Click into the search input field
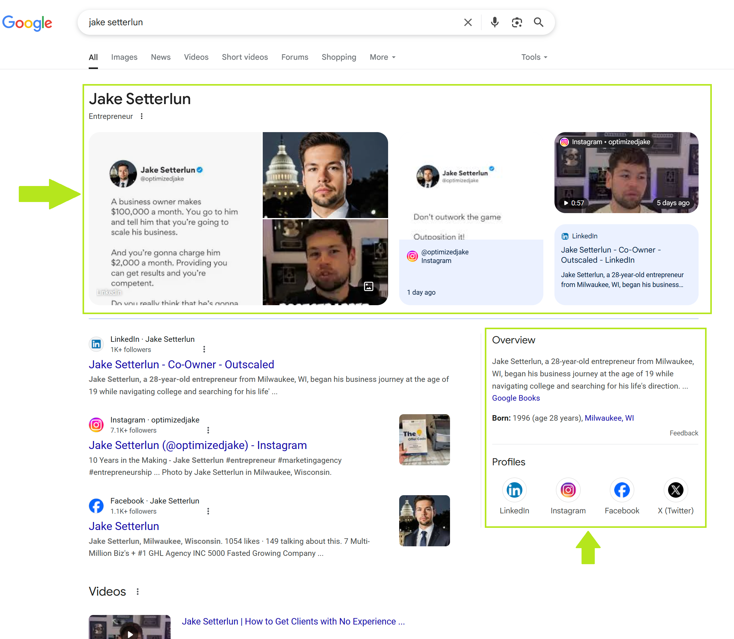The image size is (734, 639). (271, 22)
